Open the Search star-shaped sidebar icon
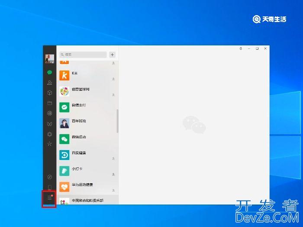 (50, 144)
